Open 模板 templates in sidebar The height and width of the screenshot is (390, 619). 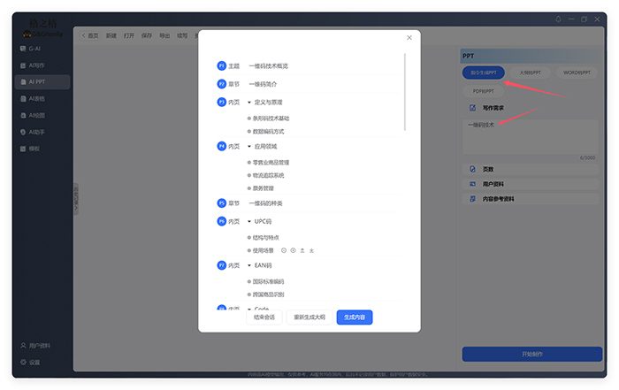[x=34, y=149]
